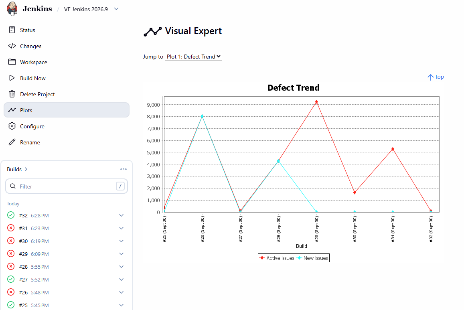This screenshot has width=464, height=310.
Task: Click the success check icon for build #25
Action: coord(11,305)
